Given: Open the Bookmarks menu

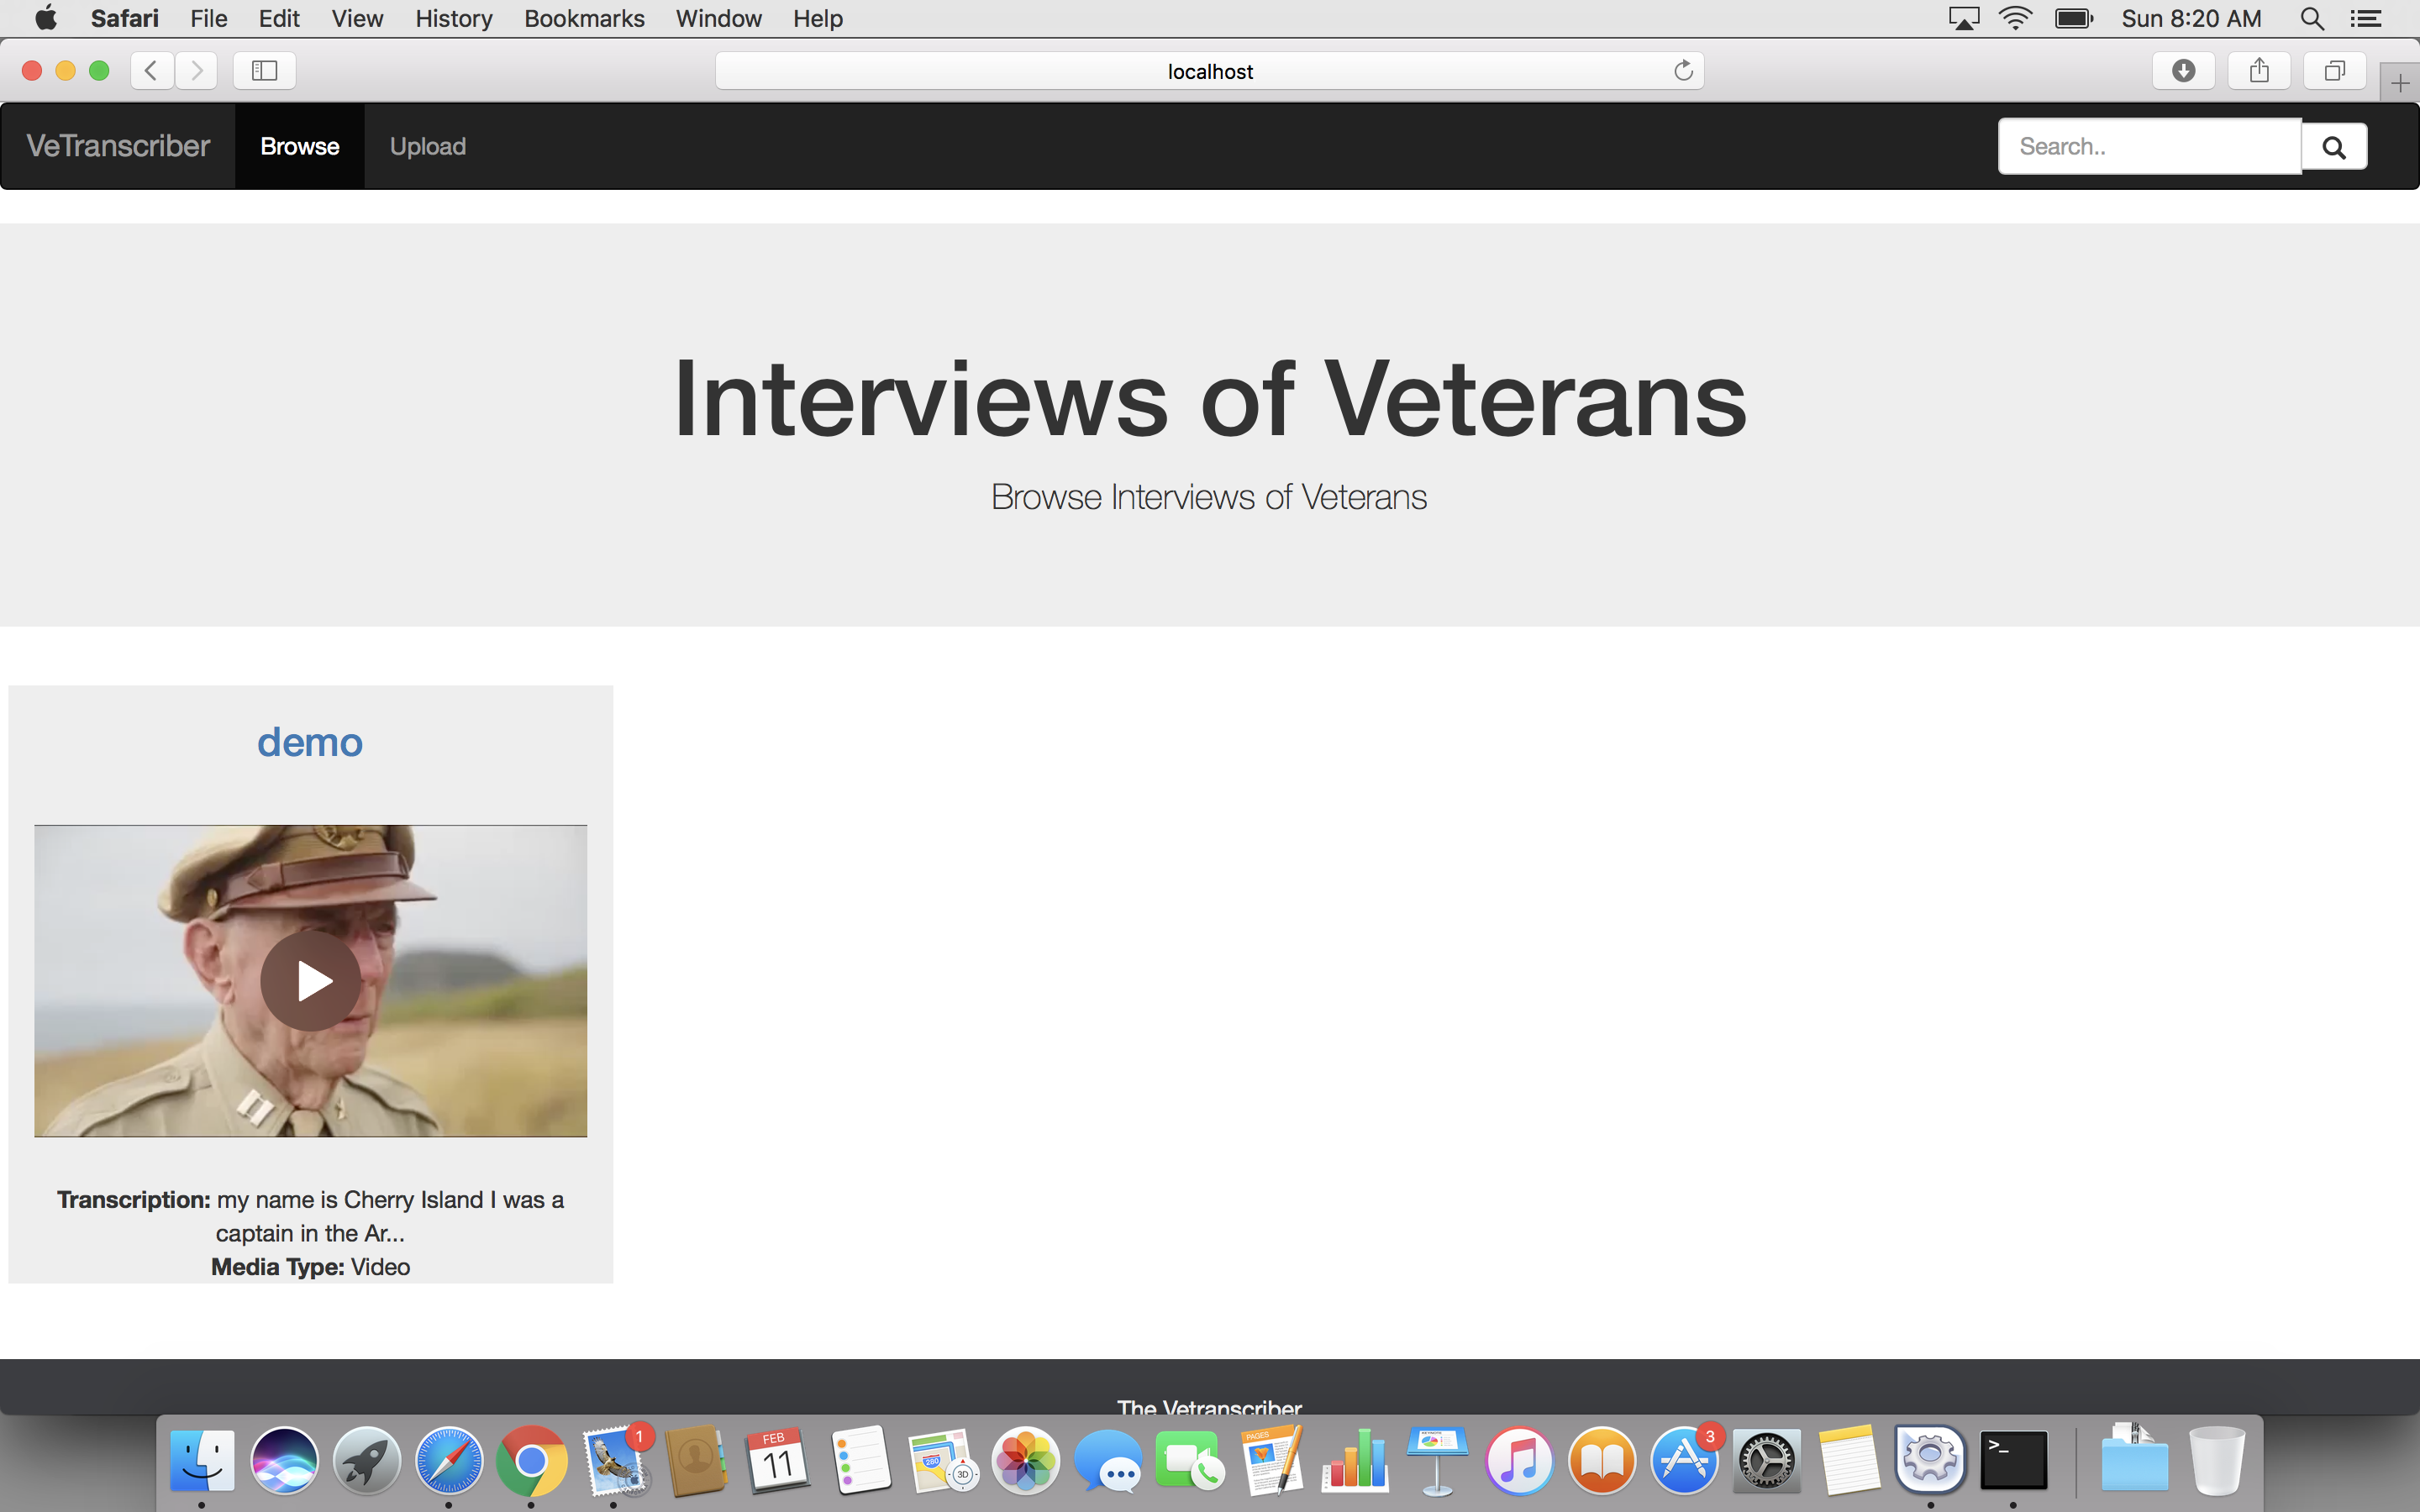Looking at the screenshot, I should pyautogui.click(x=584, y=18).
